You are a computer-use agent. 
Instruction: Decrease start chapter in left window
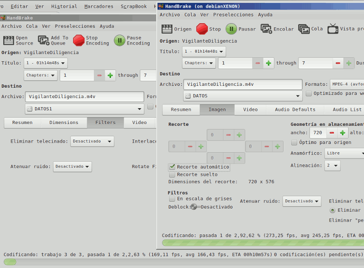click(x=99, y=75)
